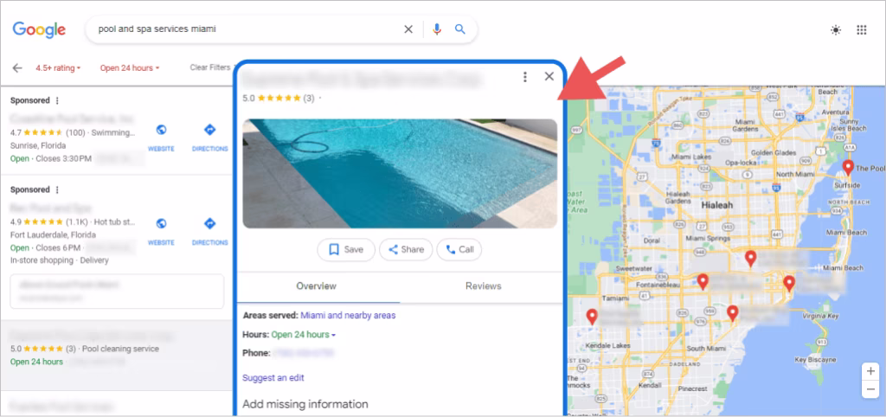
Task: Open options menu beside second Sponsored label
Action: pos(57,189)
